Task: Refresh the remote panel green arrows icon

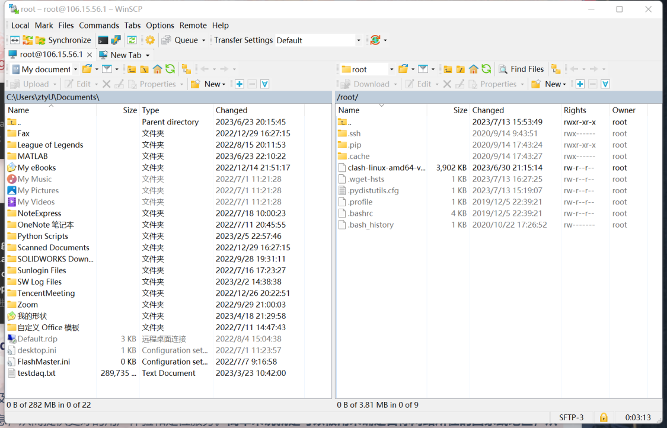Action: pyautogui.click(x=486, y=69)
